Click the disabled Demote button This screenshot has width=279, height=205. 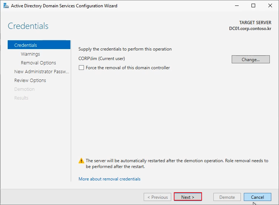227,197
